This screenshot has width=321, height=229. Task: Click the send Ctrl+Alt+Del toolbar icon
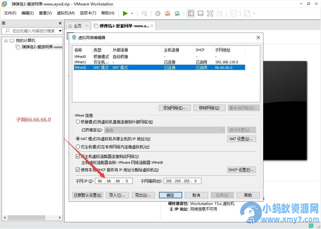point(144,13)
